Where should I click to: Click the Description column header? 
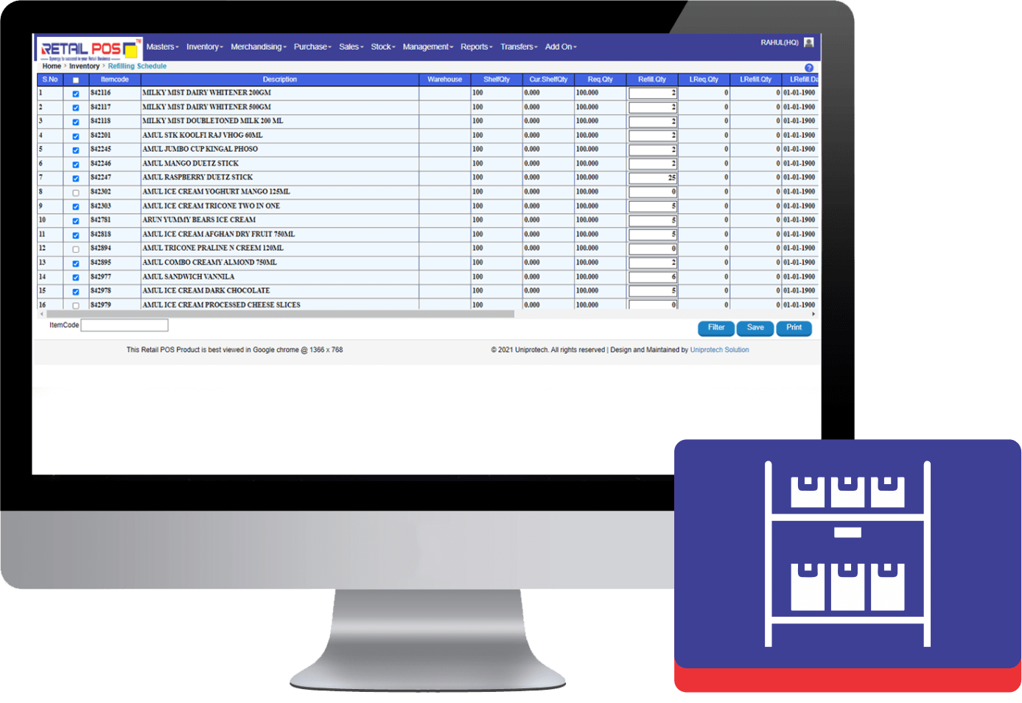point(280,80)
